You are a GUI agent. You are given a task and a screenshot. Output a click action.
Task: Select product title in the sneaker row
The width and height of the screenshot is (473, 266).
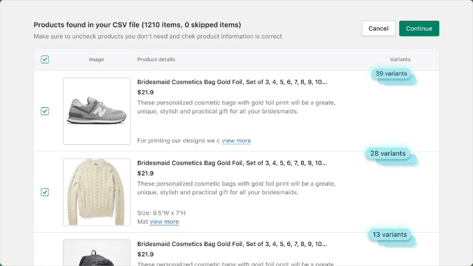[x=232, y=82]
